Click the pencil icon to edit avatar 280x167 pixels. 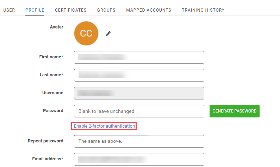click(x=108, y=33)
